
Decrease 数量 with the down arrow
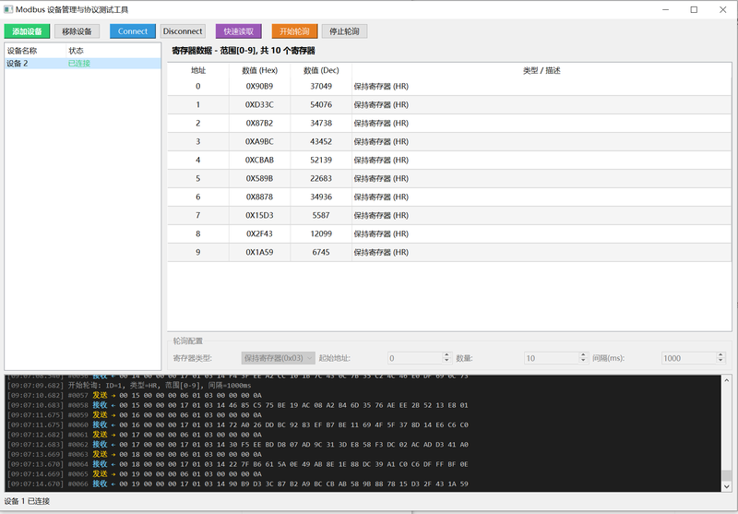(584, 362)
